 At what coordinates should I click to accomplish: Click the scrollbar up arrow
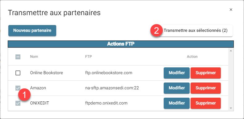(231, 51)
